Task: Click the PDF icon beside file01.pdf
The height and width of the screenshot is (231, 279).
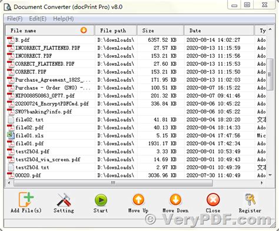Action: pyautogui.click(x=11, y=143)
